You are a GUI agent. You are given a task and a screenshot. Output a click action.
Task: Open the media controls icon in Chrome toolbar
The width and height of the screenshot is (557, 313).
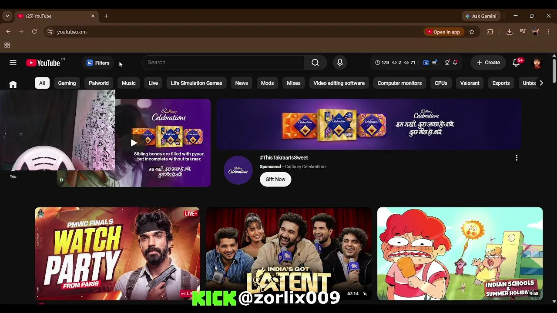[523, 32]
